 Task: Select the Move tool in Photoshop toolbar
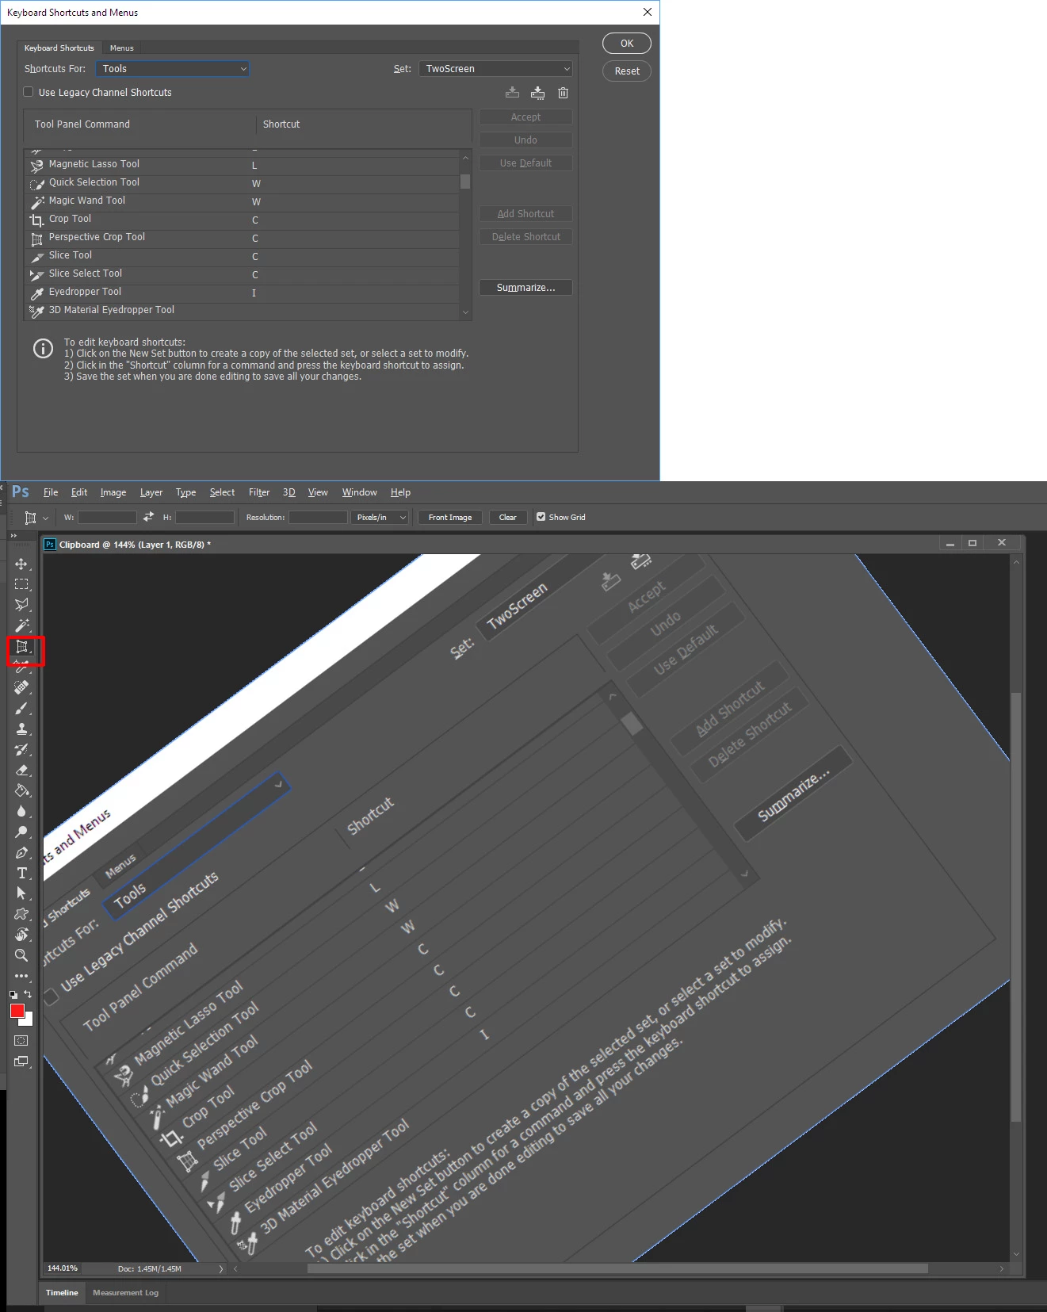[21, 564]
